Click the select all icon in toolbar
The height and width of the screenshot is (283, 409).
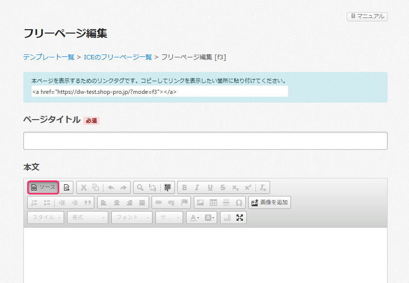tap(169, 187)
